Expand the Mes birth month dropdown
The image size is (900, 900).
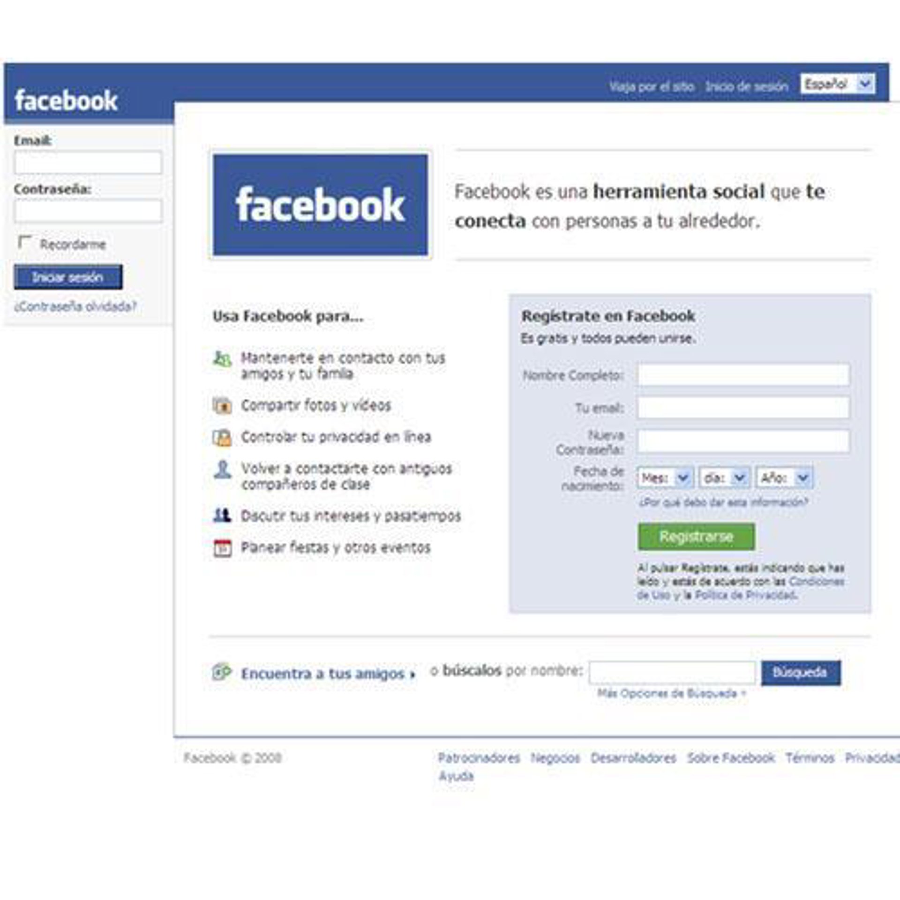(664, 478)
